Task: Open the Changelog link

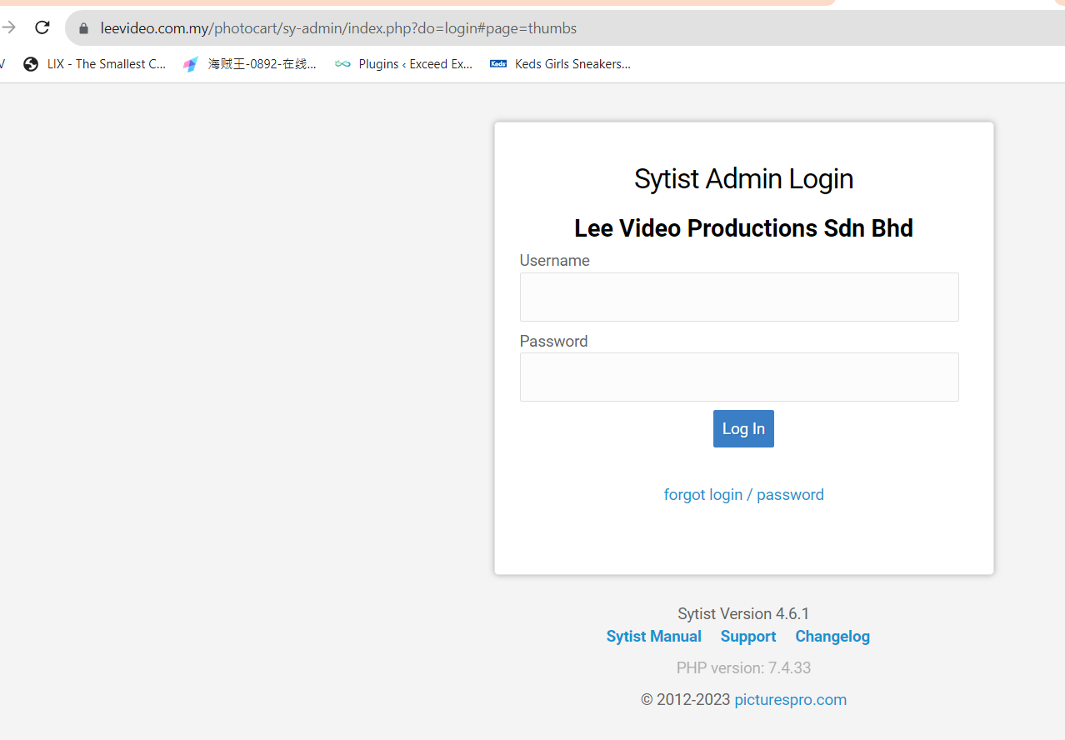Action: (832, 636)
